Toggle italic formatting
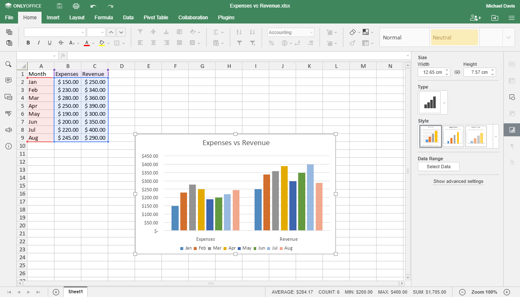This screenshot has width=520, height=297. coord(39,43)
